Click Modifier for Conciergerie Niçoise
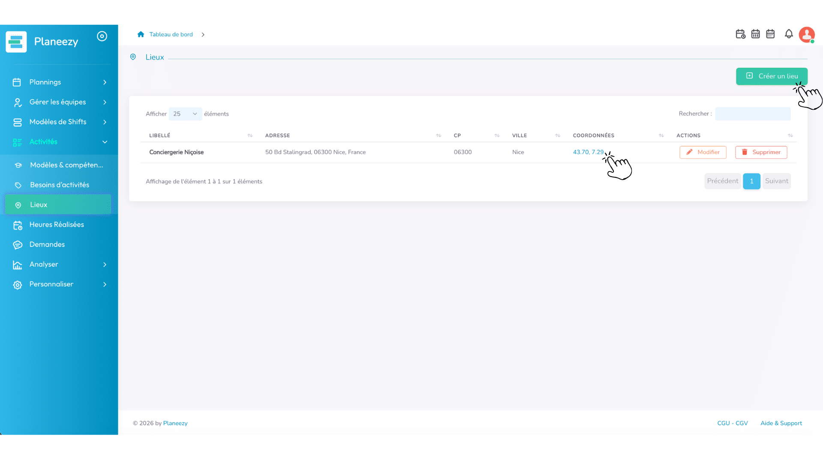Viewport: 823px width, 463px height. point(703,152)
